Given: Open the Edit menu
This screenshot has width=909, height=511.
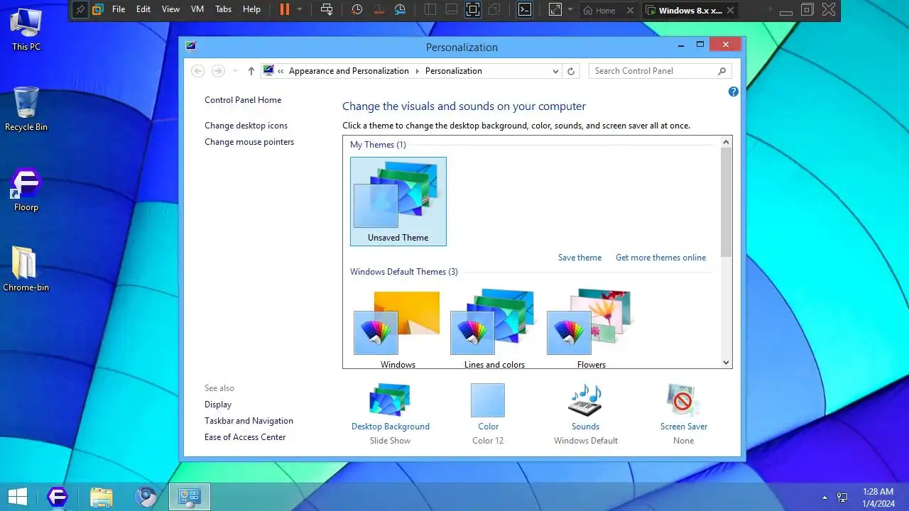Looking at the screenshot, I should click(143, 10).
